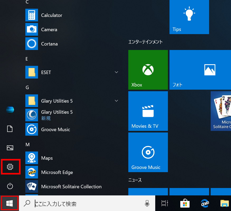This screenshot has width=231, height=211.
Task: Open Pictures from the Start sidebar
Action: tap(10, 148)
